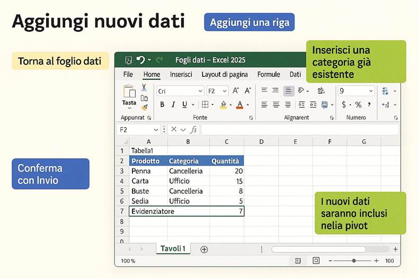Click the decrease indent icon
The width and height of the screenshot is (419, 279).
tap(302, 105)
